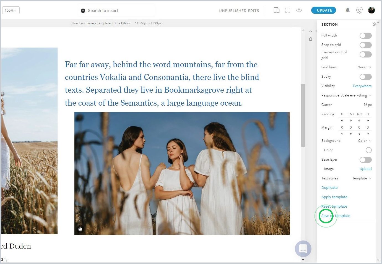This screenshot has width=382, height=264.
Task: Click the UNPUBLISHED EDITS label
Action: click(x=239, y=11)
